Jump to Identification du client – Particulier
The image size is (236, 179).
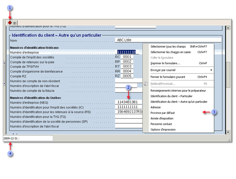178,96
